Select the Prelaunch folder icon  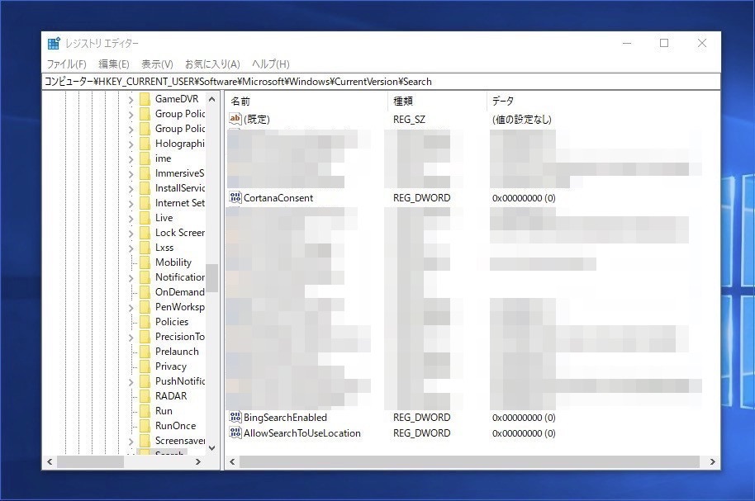pyautogui.click(x=145, y=352)
